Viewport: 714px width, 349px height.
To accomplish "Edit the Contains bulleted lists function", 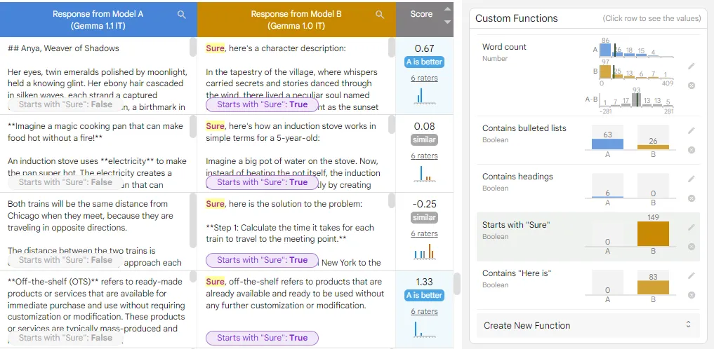I will click(691, 130).
